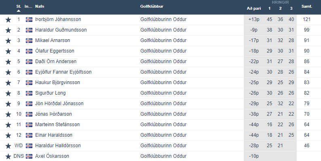Click the flag next to Marteinn Stefánsson
The width and height of the screenshot is (321, 161).
point(29,125)
